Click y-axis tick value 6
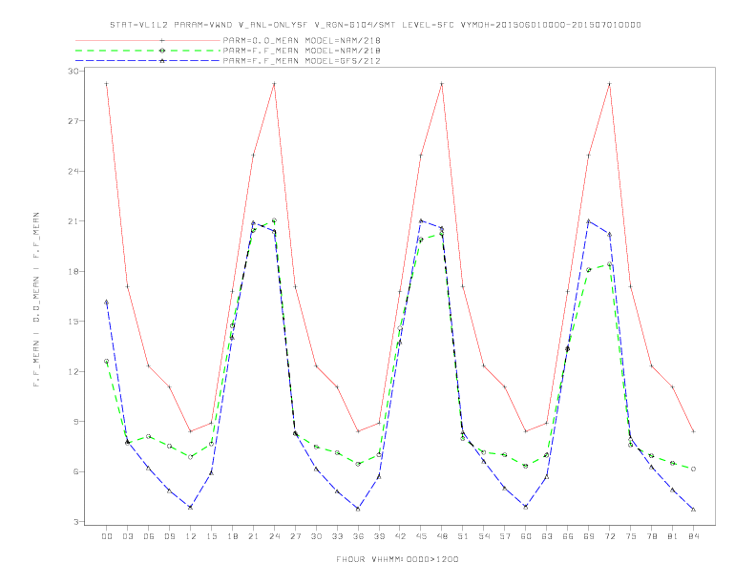 (76, 471)
